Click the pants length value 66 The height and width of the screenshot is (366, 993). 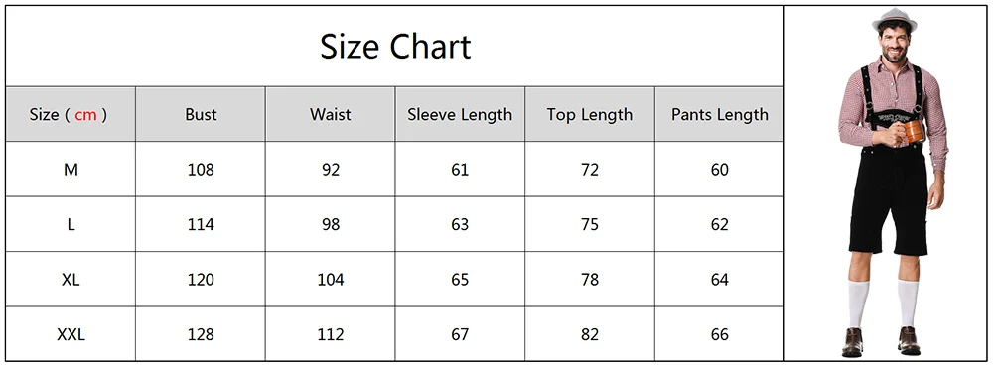coord(719,334)
